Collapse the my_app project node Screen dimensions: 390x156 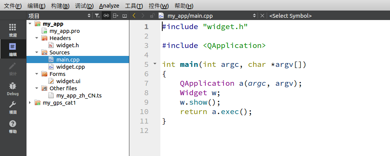[x=30, y=24]
